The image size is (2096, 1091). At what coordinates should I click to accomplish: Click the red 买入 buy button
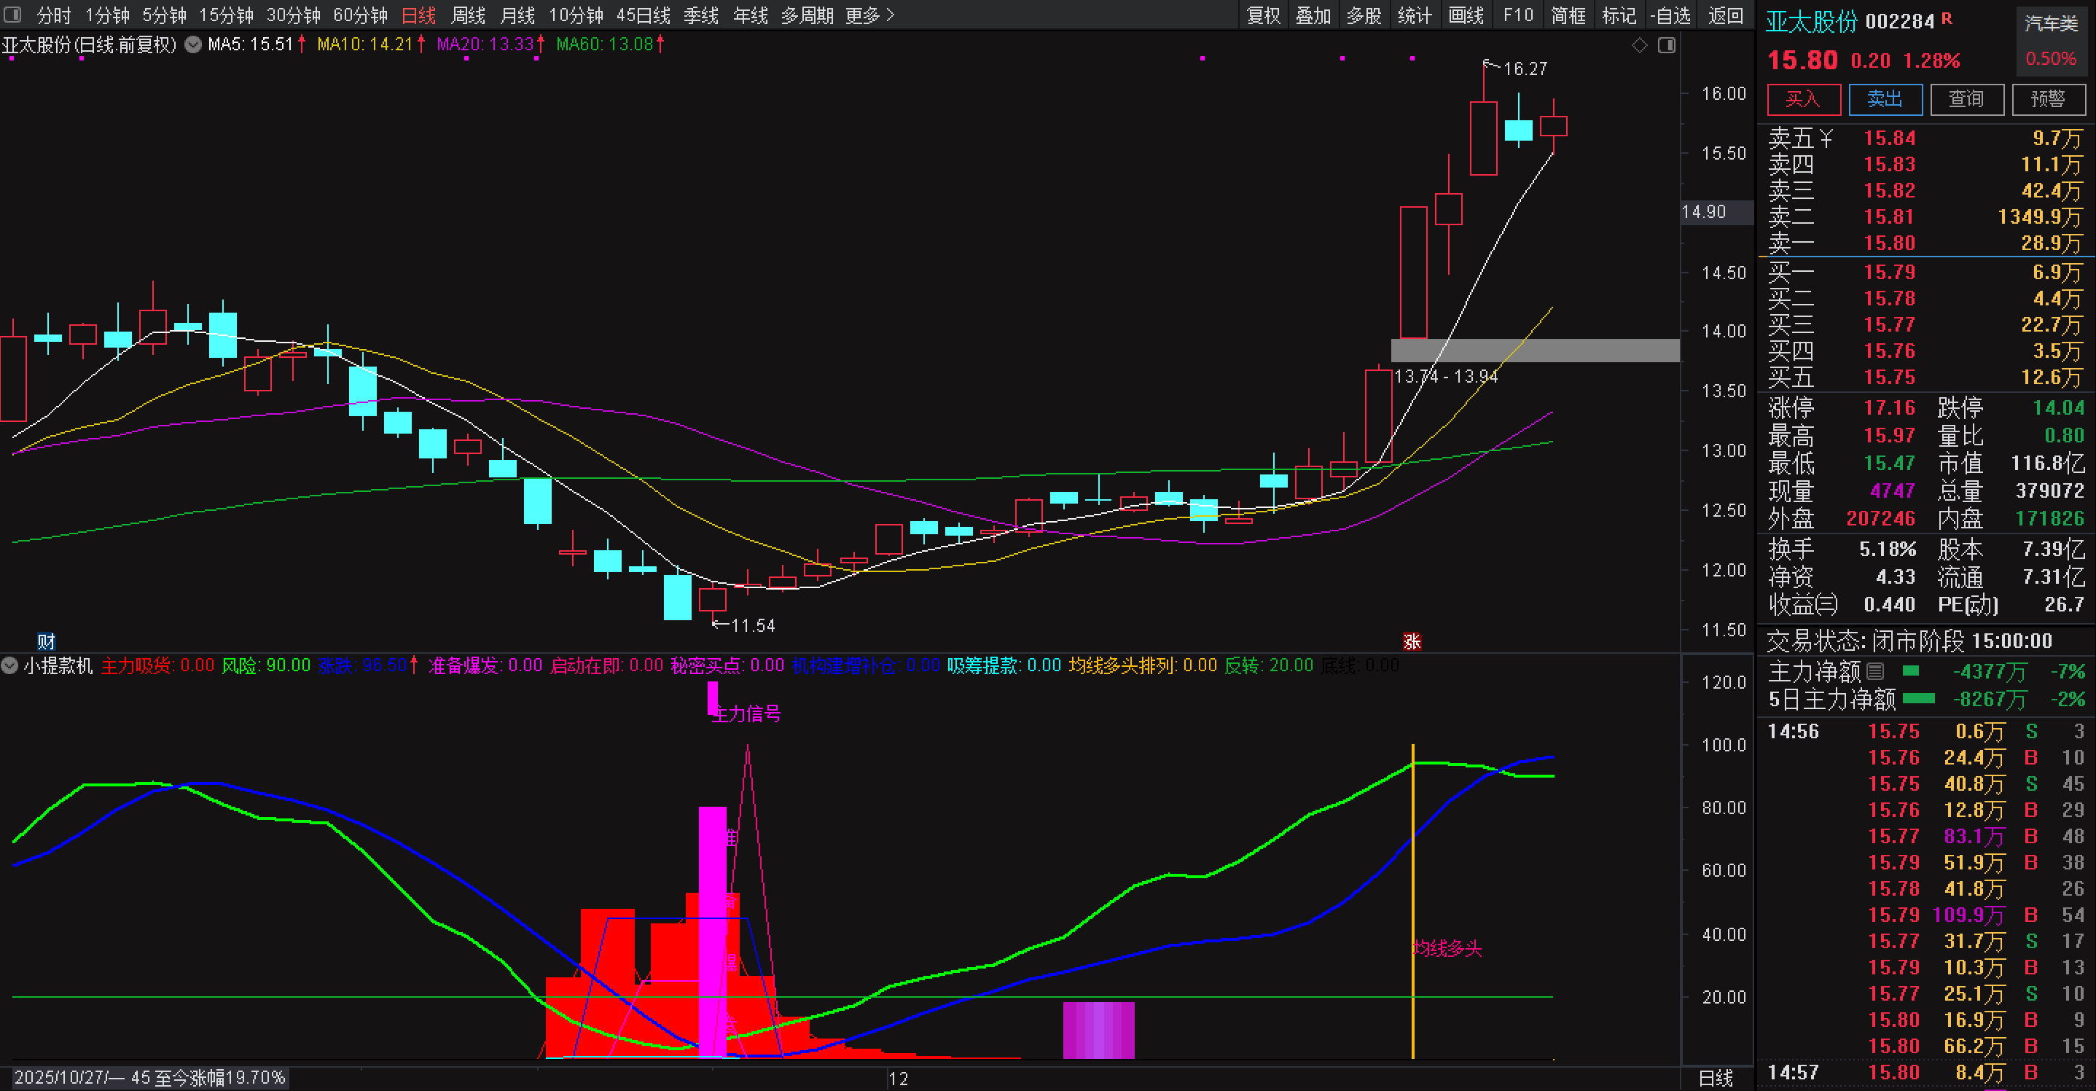click(x=1803, y=99)
